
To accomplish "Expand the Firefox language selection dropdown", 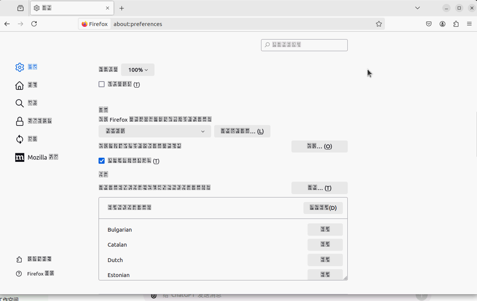I will [155, 131].
